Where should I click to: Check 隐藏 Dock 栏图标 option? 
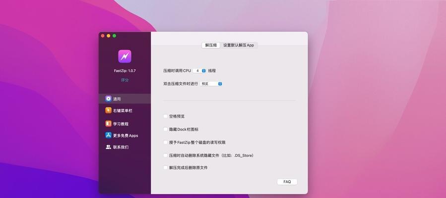click(x=165, y=129)
